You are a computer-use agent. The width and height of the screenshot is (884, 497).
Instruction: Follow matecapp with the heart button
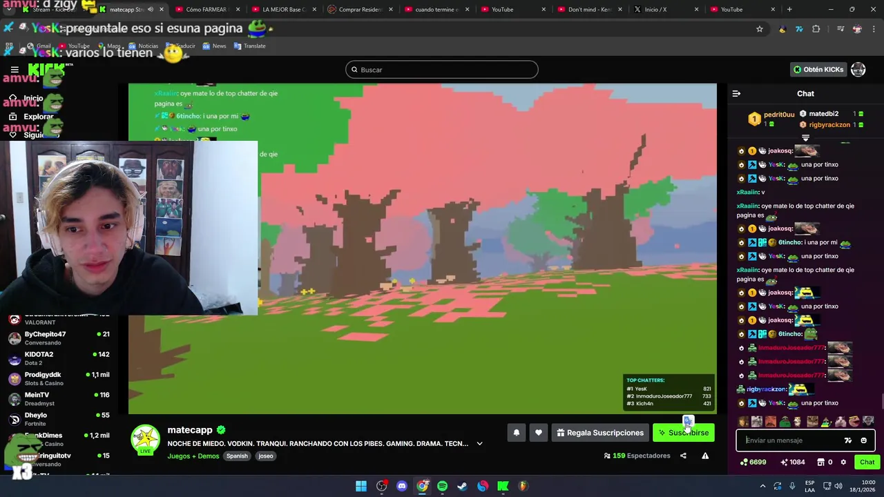coord(539,433)
